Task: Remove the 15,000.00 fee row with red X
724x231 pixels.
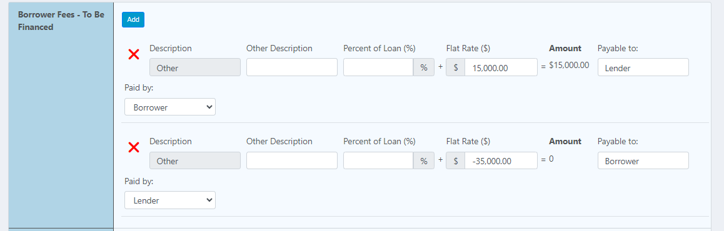Action: [x=133, y=54]
